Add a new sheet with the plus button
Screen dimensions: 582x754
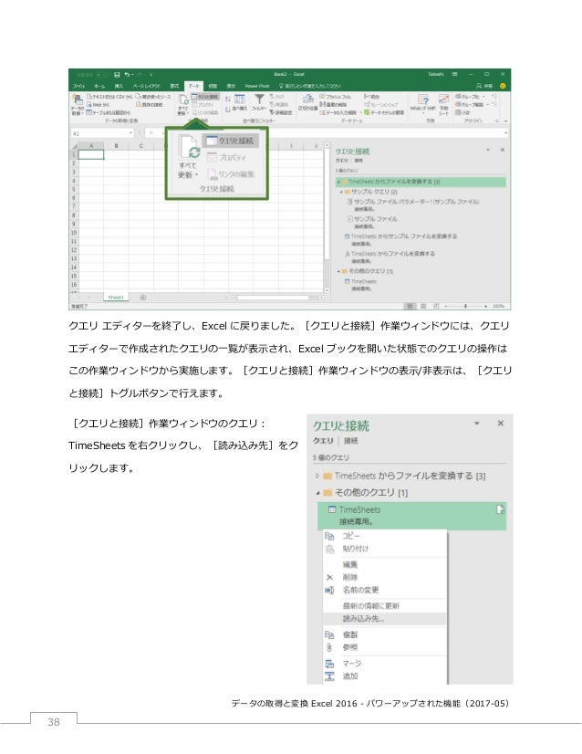tap(142, 298)
